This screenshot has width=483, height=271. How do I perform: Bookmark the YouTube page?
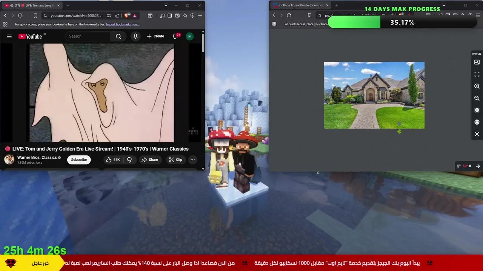click(x=35, y=15)
